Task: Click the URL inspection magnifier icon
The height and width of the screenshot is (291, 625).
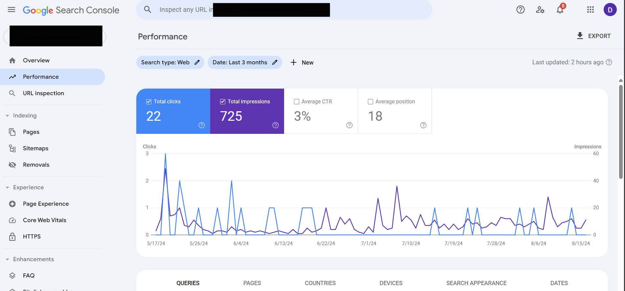Action: [12, 93]
